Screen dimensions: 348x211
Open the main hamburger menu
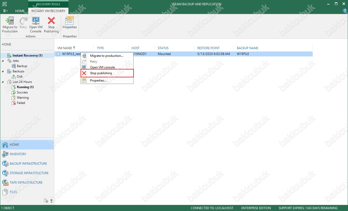(x=5, y=11)
